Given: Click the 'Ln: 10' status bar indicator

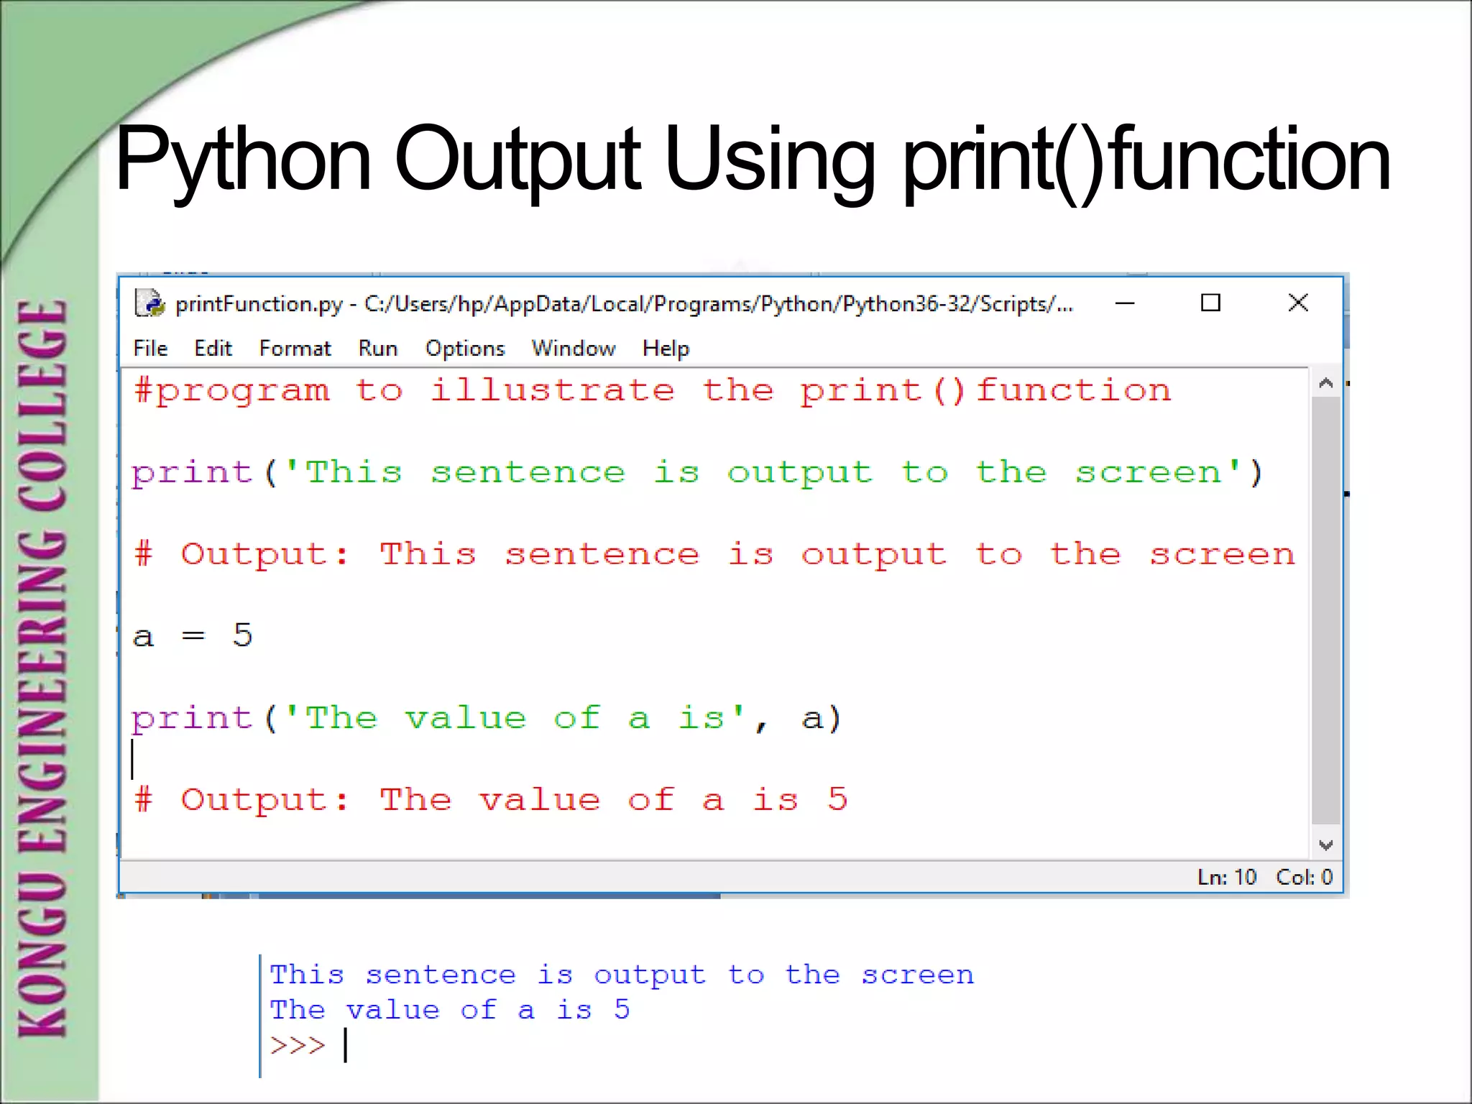Looking at the screenshot, I should pyautogui.click(x=1226, y=877).
